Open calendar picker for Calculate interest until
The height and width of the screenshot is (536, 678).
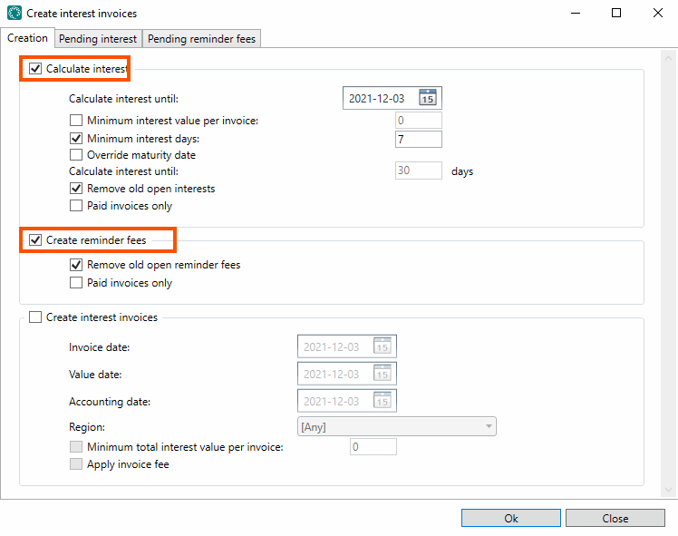(428, 98)
